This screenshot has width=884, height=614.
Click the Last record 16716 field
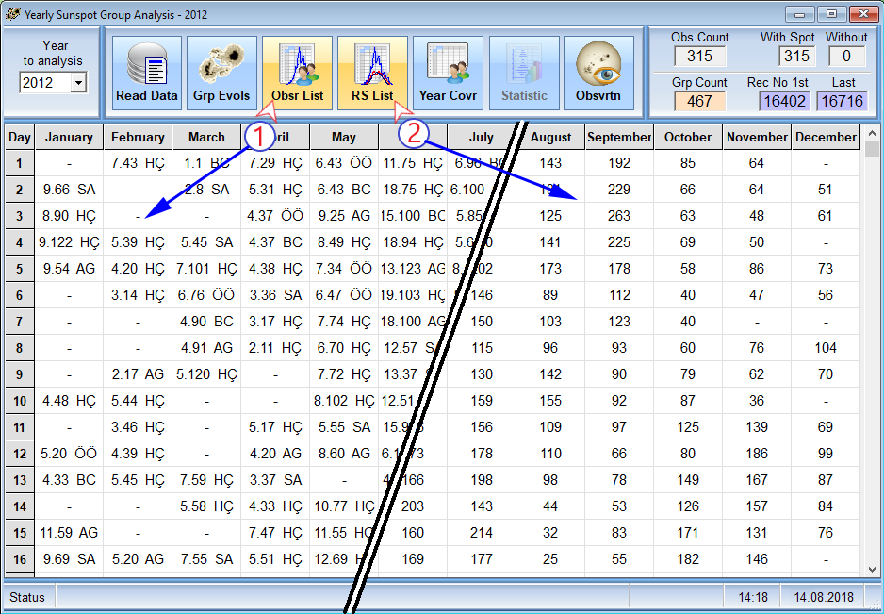842,101
